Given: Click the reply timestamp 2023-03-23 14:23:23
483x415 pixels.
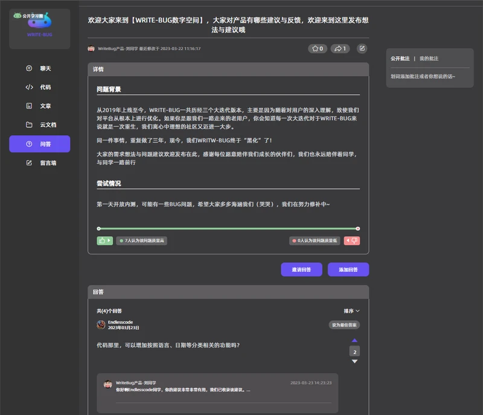Looking at the screenshot, I should click(311, 382).
